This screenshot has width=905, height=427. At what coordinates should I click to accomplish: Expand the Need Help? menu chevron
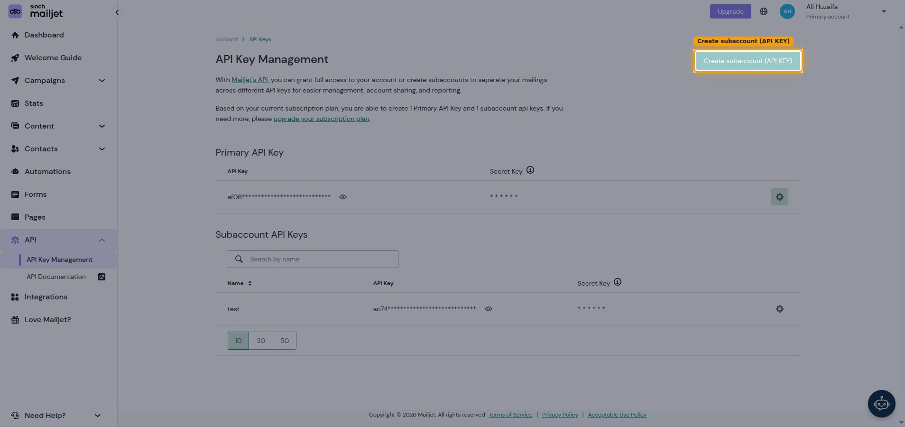coord(98,416)
